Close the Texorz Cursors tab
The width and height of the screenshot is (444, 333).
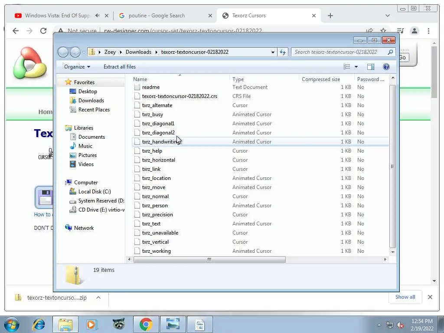coord(314,16)
